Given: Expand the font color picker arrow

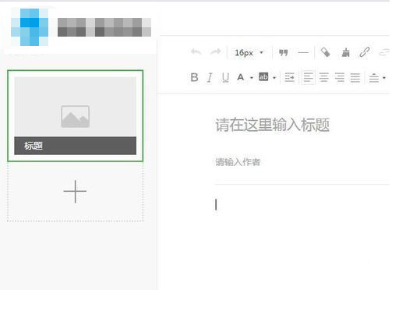Looking at the screenshot, I should coord(252,78).
